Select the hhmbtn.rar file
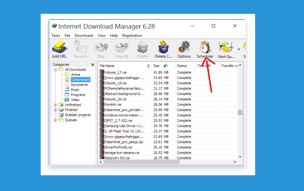This screenshot has width=304, height=191. point(113,104)
